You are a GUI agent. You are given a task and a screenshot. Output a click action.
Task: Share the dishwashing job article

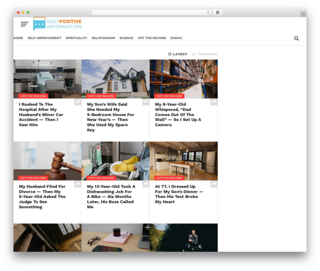pos(146,184)
